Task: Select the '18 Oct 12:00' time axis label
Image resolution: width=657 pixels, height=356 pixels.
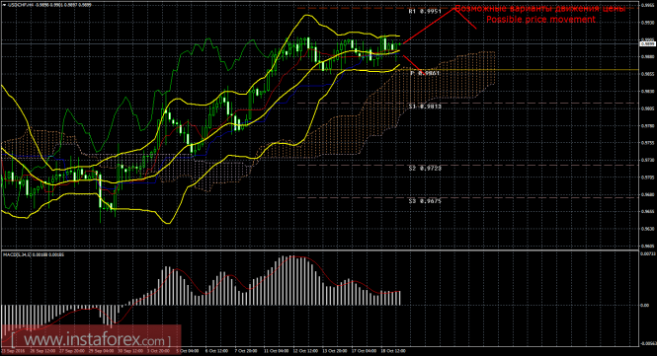Action: click(x=394, y=350)
